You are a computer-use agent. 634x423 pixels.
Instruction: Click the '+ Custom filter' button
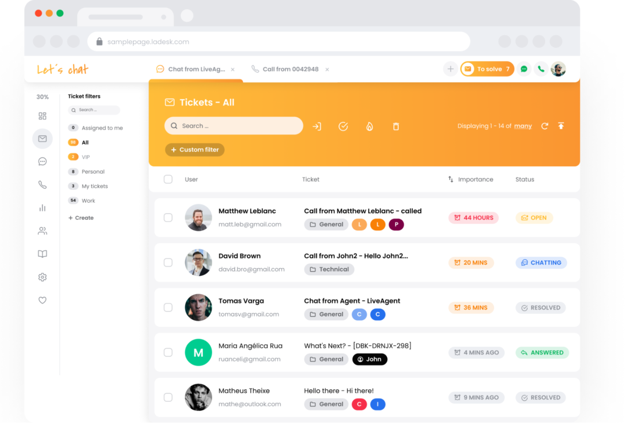point(194,150)
